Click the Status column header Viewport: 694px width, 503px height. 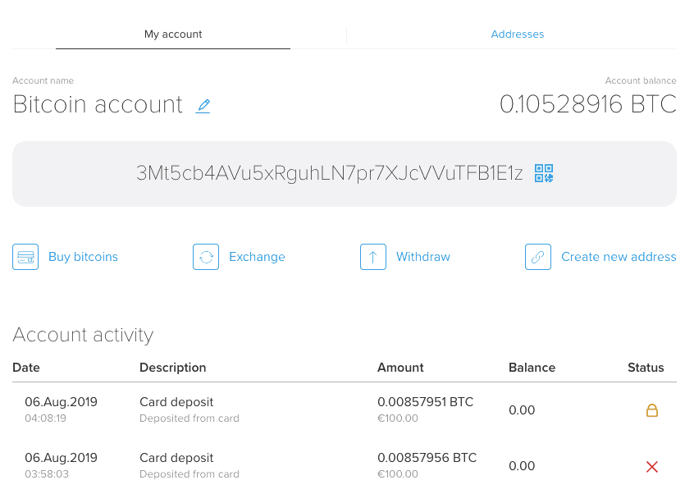[646, 368]
